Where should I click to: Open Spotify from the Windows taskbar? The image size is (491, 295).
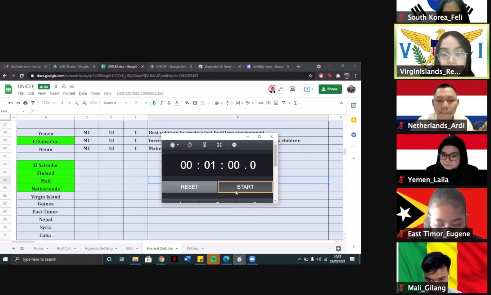pyautogui.click(x=213, y=259)
